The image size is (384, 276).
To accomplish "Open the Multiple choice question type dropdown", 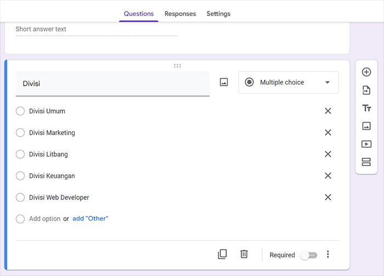I will pos(289,82).
